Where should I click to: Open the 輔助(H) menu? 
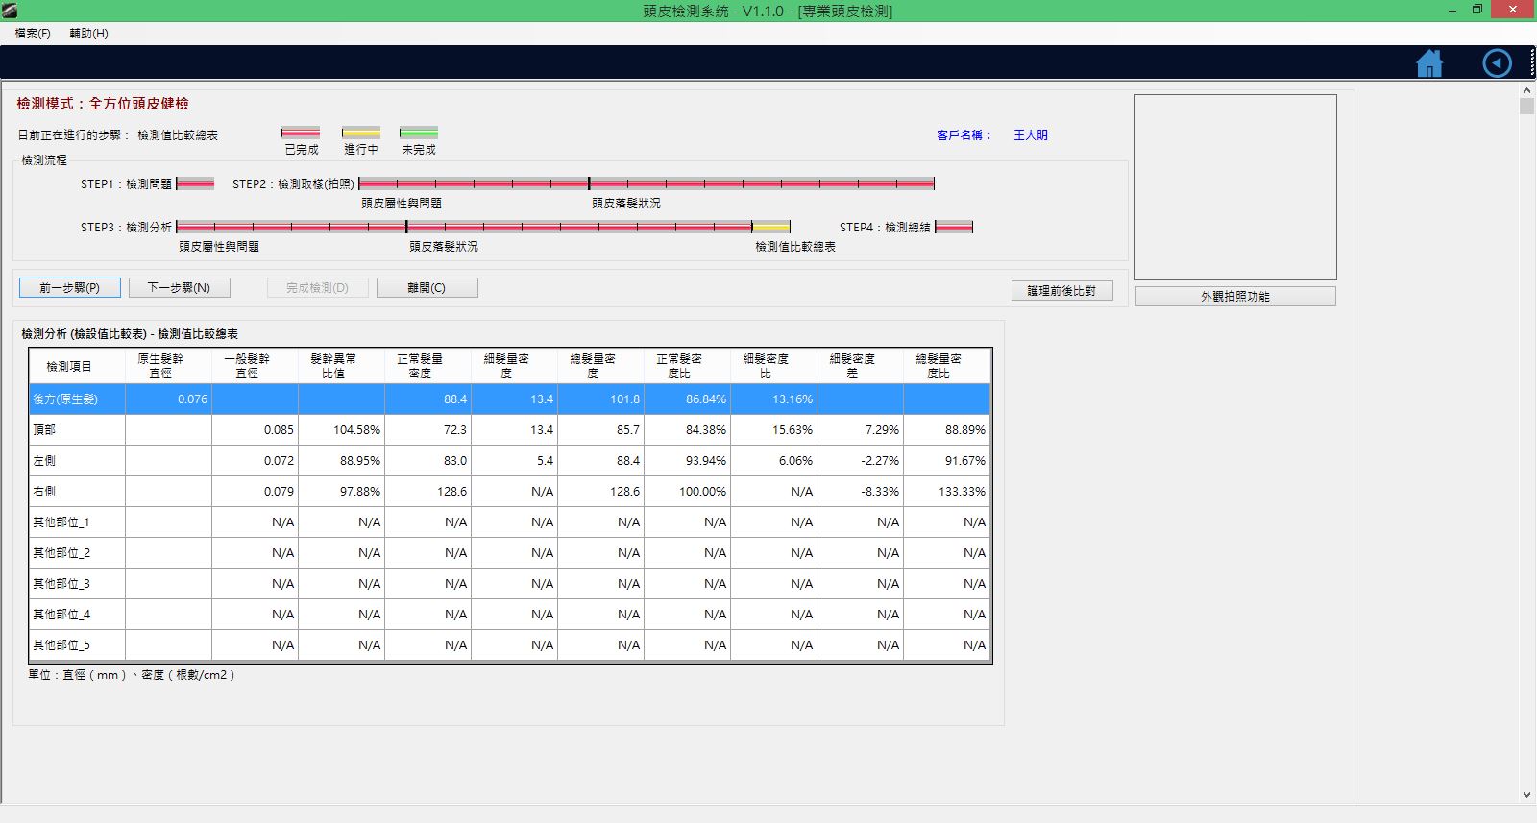(x=88, y=34)
